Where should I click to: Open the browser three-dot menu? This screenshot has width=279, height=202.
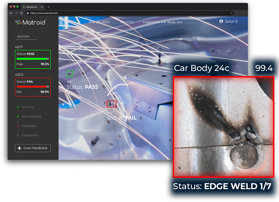click(x=244, y=13)
